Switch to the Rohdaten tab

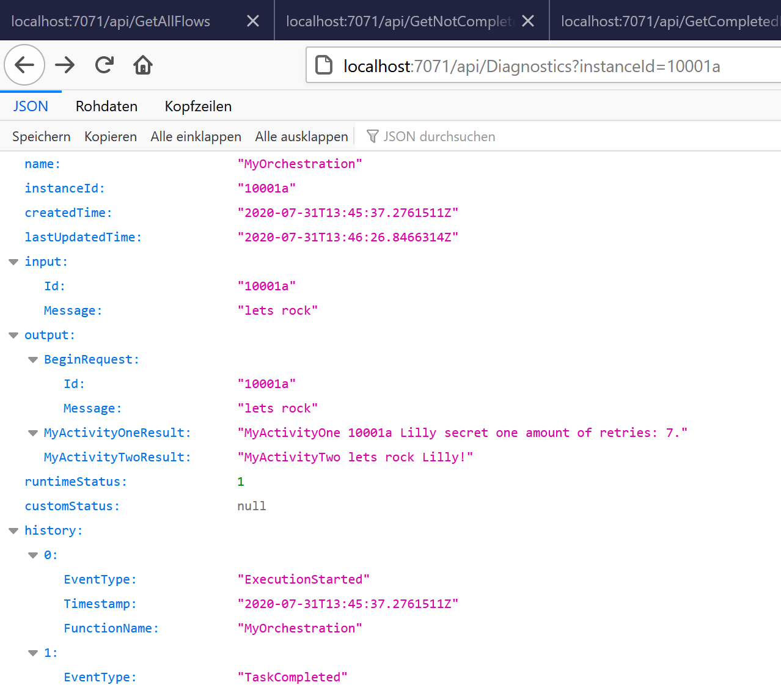[106, 106]
